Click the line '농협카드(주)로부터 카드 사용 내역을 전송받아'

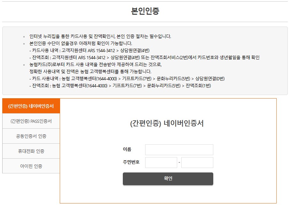(x=96, y=64)
